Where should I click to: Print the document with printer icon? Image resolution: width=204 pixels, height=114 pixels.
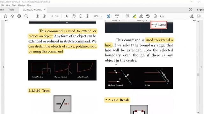click(19, 16)
